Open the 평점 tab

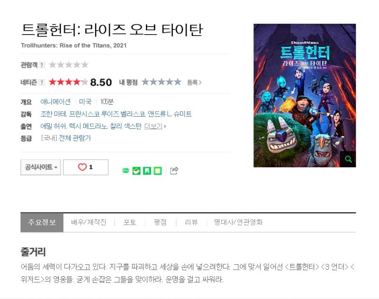click(160, 222)
